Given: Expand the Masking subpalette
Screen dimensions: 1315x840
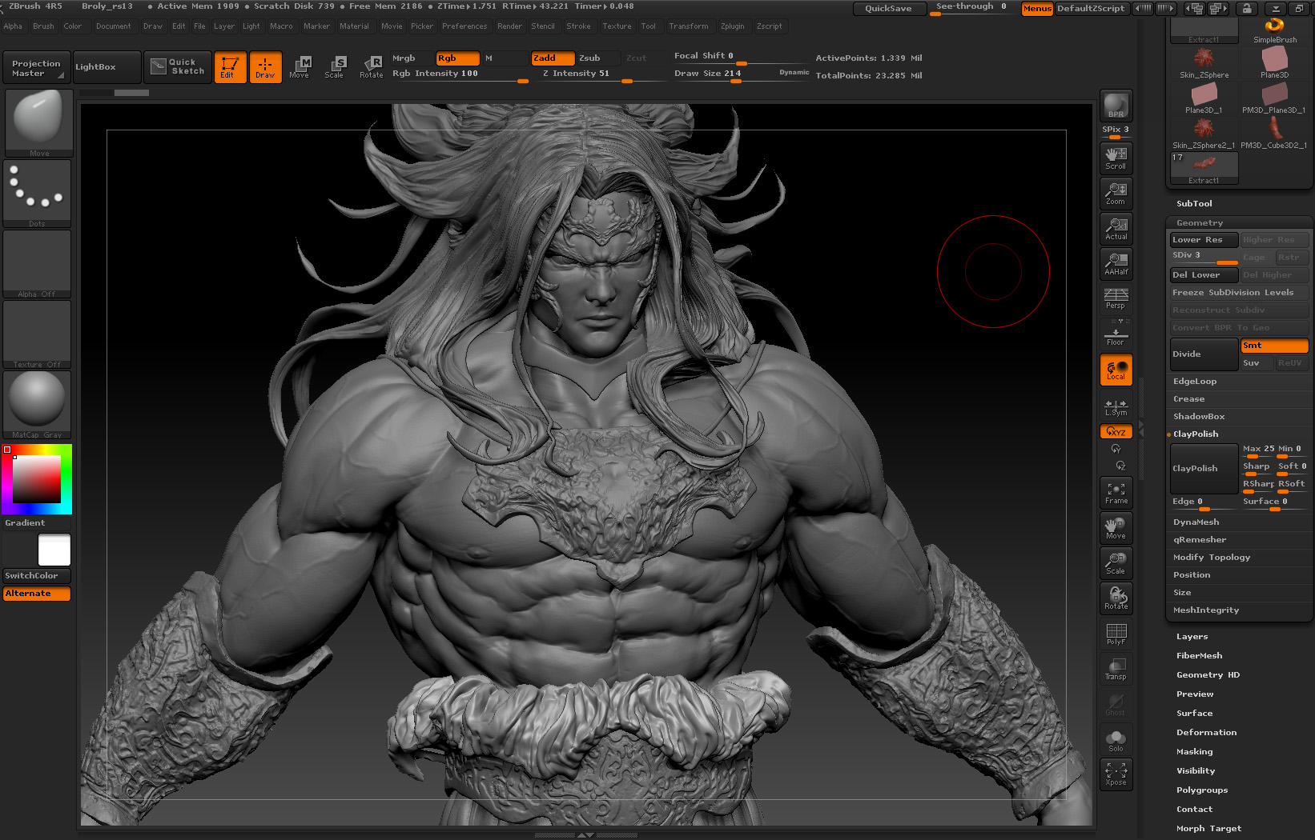Looking at the screenshot, I should pyautogui.click(x=1194, y=752).
